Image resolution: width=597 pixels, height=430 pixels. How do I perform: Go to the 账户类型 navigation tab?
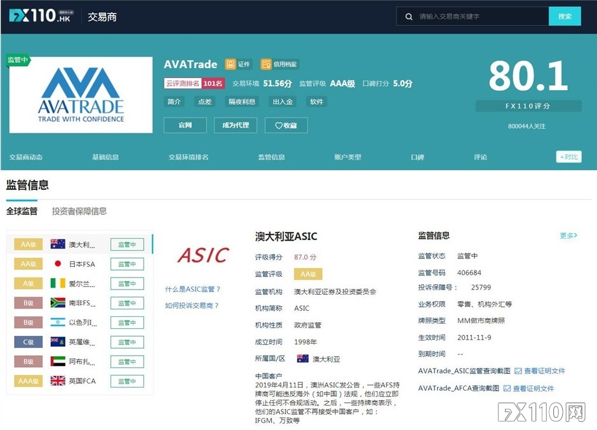pyautogui.click(x=347, y=157)
